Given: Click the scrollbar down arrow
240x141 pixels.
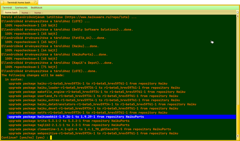Looking at the screenshot, I should pyautogui.click(x=238, y=136).
